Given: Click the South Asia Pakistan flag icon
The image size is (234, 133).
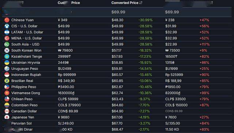Looking at the screenshot, I should pyautogui.click(x=7, y=44).
